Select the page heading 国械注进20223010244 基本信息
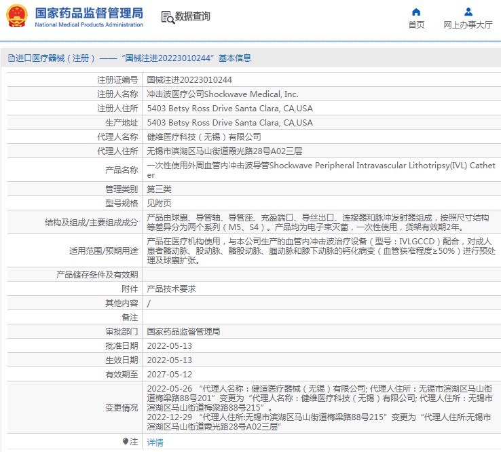This screenshot has height=452, width=501. click(x=186, y=58)
